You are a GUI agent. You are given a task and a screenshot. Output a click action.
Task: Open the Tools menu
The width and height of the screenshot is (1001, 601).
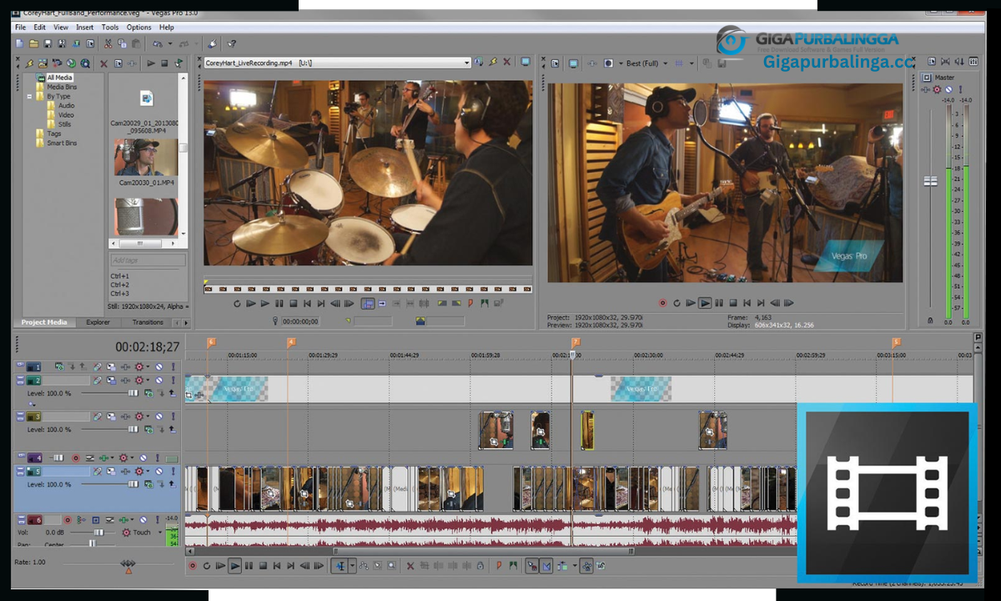(x=110, y=28)
